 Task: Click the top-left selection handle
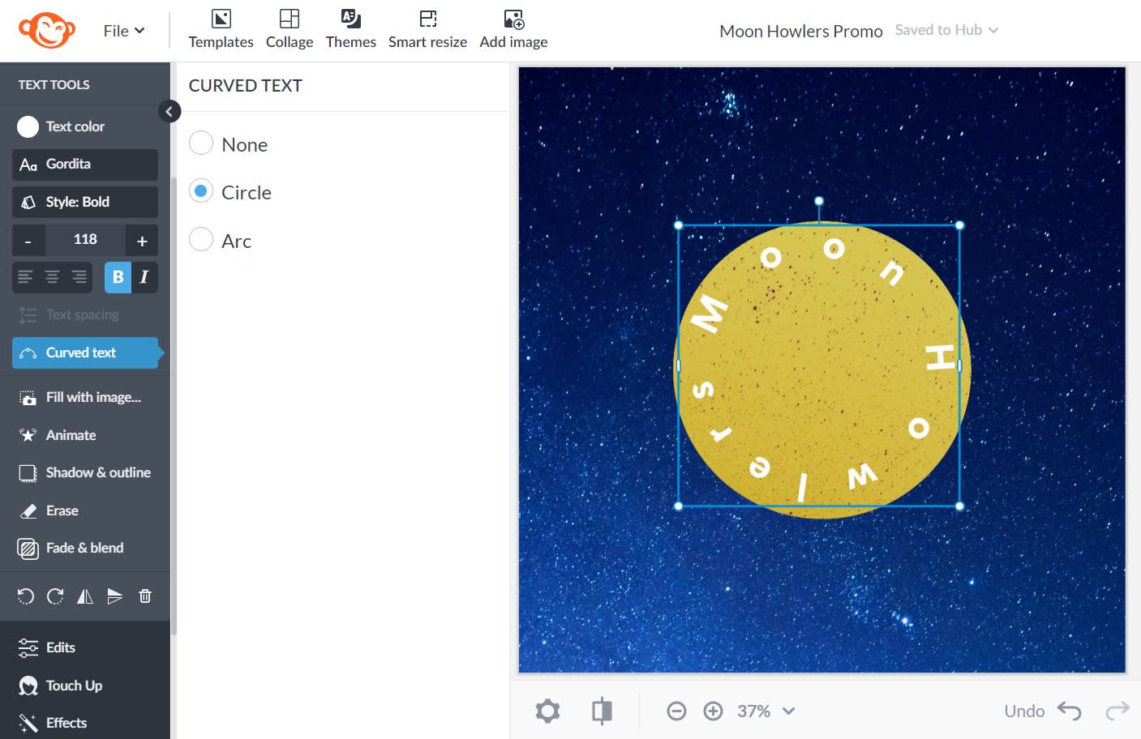(679, 225)
